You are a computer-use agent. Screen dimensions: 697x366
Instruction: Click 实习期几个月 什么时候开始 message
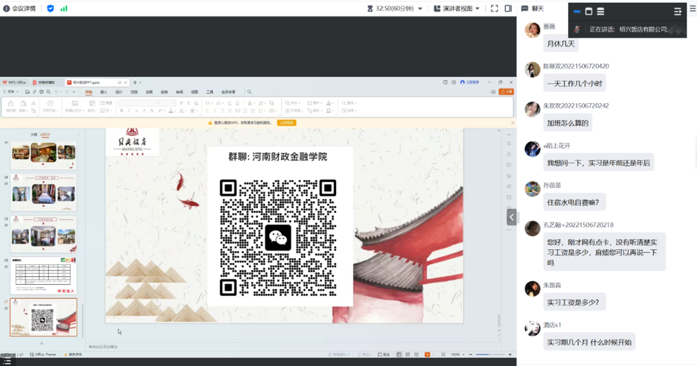click(x=589, y=342)
